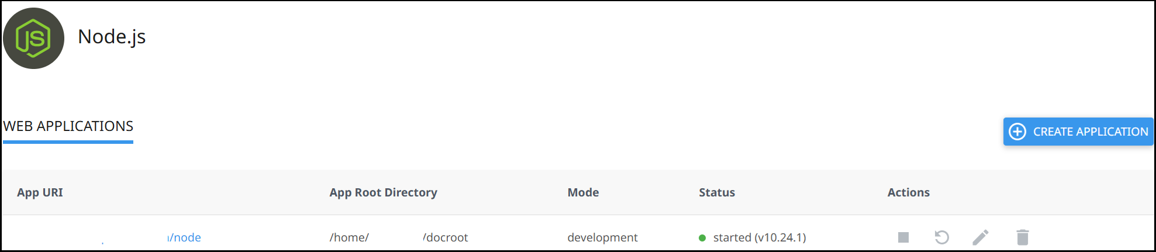
Task: Edit the application with pencil icon
Action: tap(981, 237)
